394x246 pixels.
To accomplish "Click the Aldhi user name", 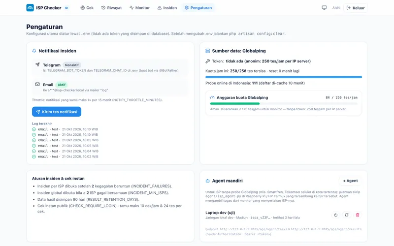I will click(336, 8).
